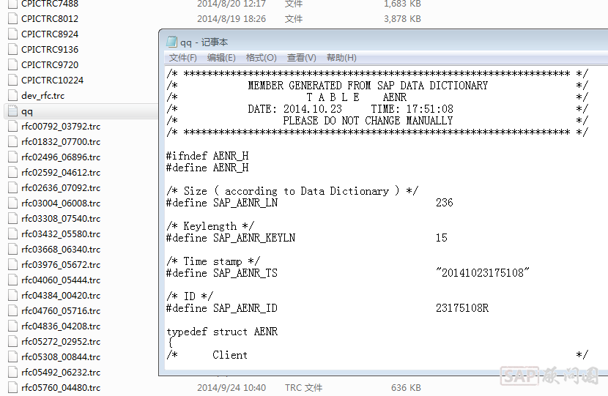This screenshot has height=396, width=608.
Task: Click the file icon of rfc03432_05580.trc
Action: coord(12,234)
